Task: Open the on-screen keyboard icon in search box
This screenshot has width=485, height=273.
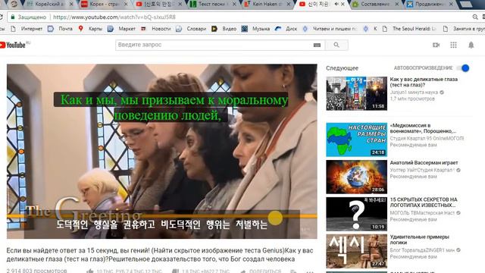Action: pos(317,45)
